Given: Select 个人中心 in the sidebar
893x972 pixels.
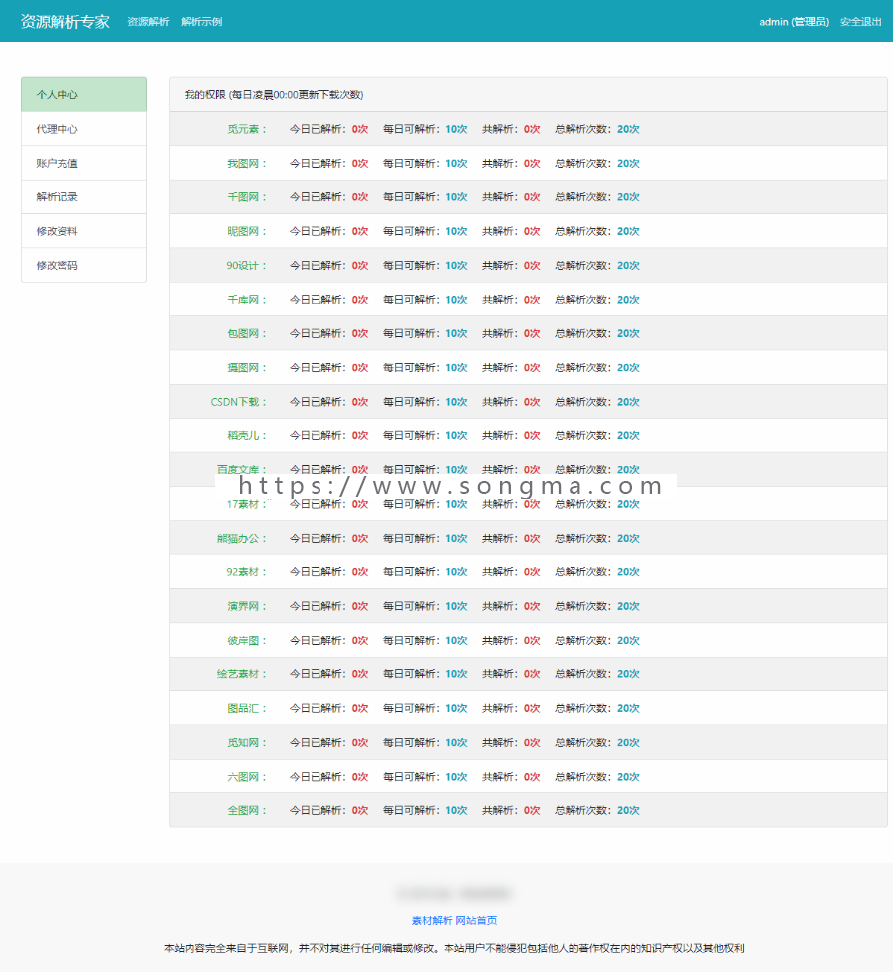Looking at the screenshot, I should click(x=83, y=95).
